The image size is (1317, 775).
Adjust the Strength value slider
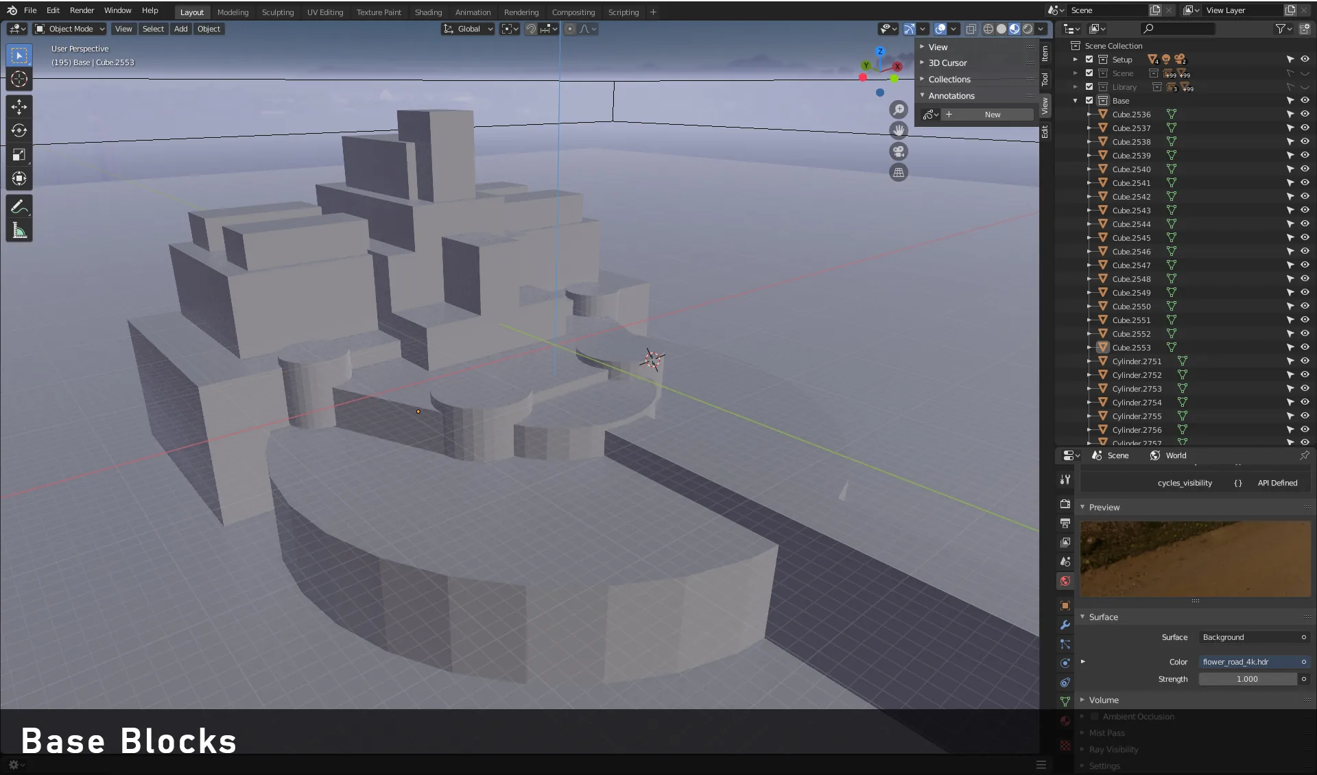click(1247, 679)
